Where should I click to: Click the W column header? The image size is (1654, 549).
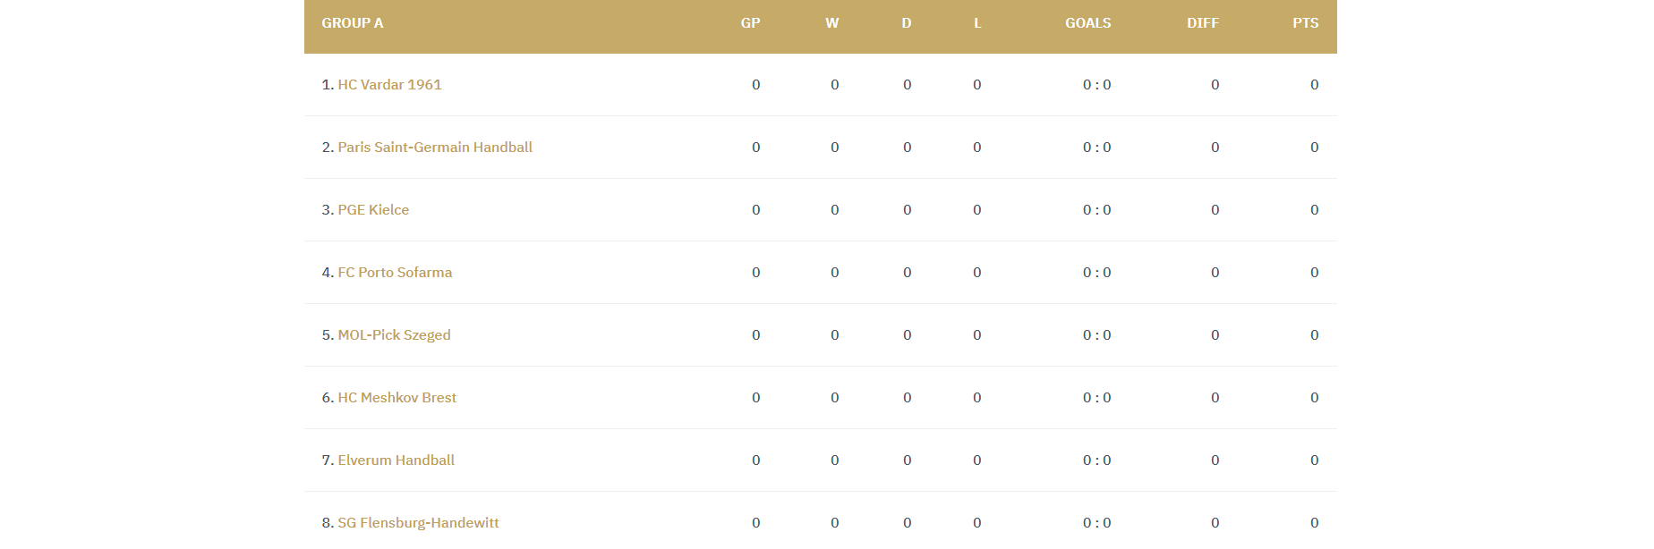pos(832,23)
